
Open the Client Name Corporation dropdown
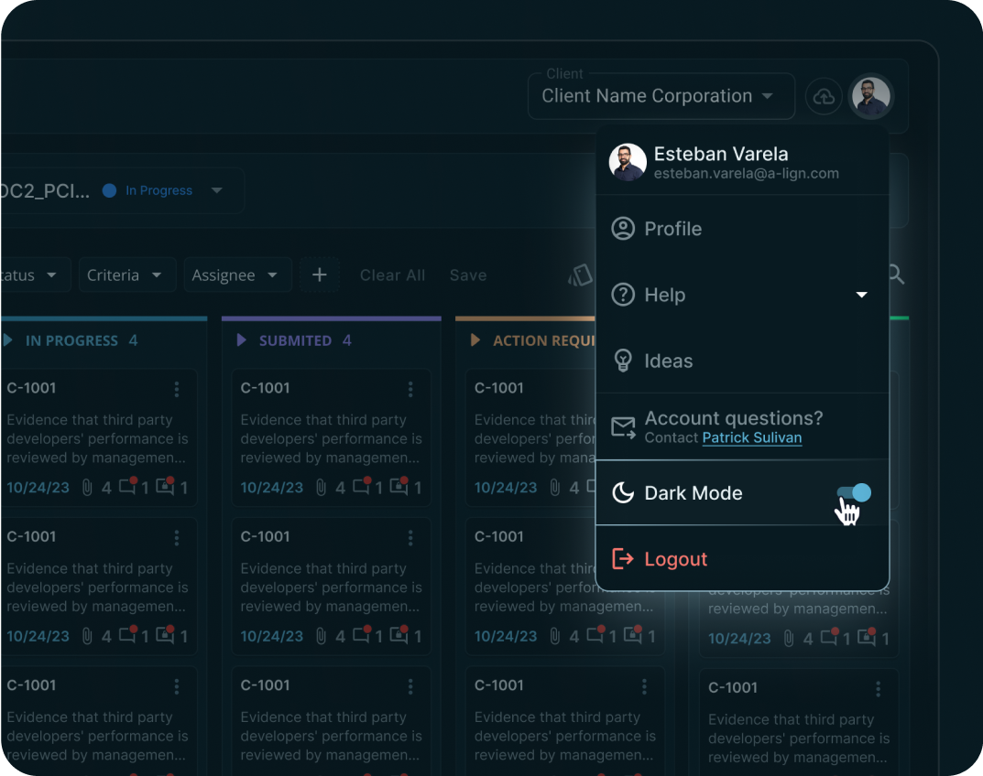coord(661,96)
